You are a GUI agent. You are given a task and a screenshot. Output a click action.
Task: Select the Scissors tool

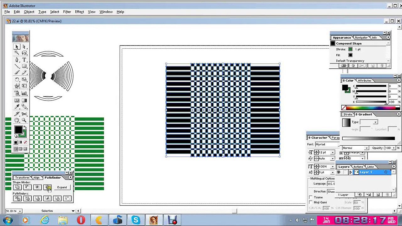[x=24, y=114]
